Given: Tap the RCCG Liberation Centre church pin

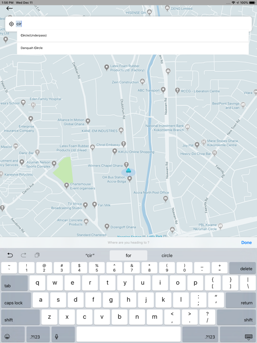Looking at the screenshot, I should [177, 91].
